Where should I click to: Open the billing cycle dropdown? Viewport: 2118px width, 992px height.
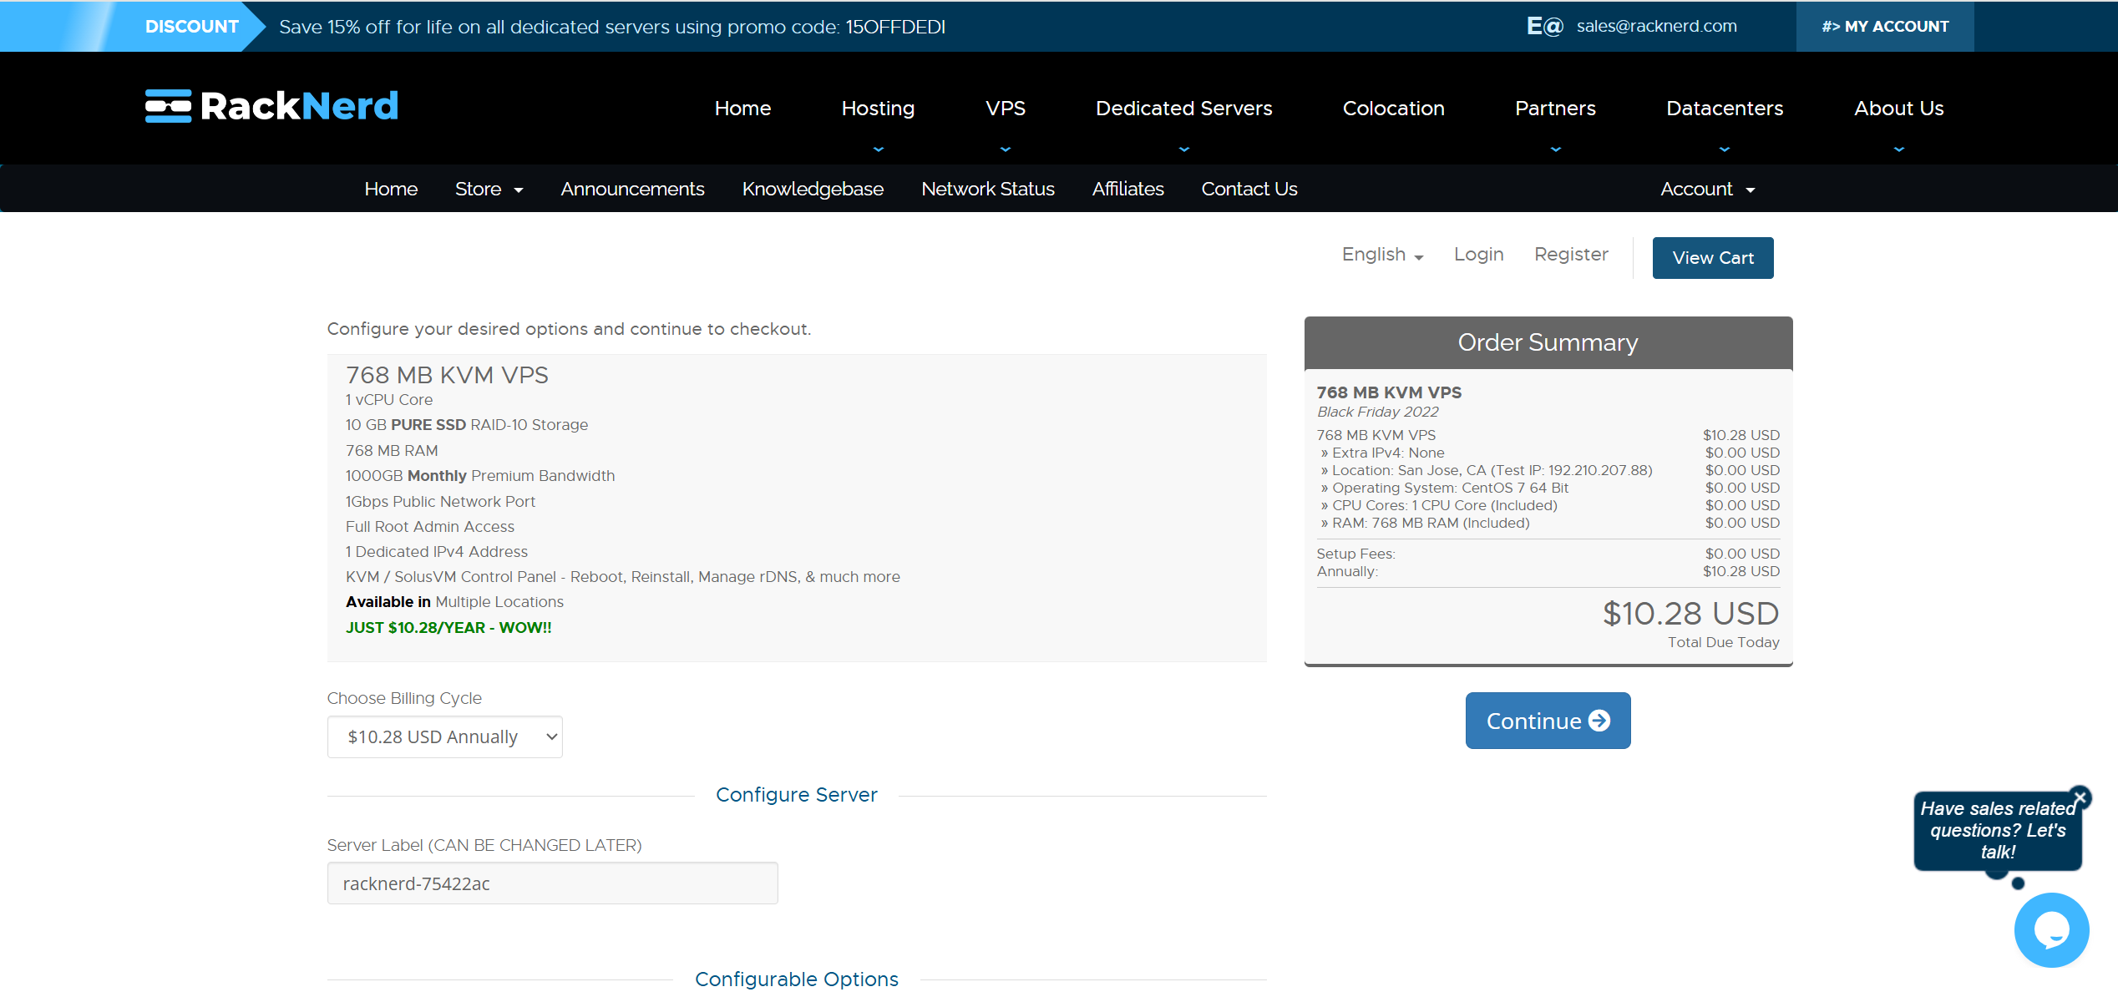tap(444, 736)
